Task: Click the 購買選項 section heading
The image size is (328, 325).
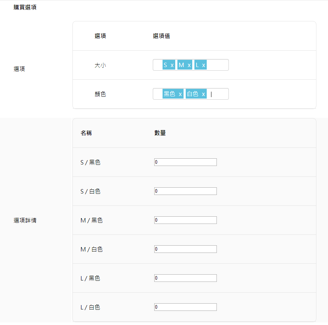Action: pos(25,8)
